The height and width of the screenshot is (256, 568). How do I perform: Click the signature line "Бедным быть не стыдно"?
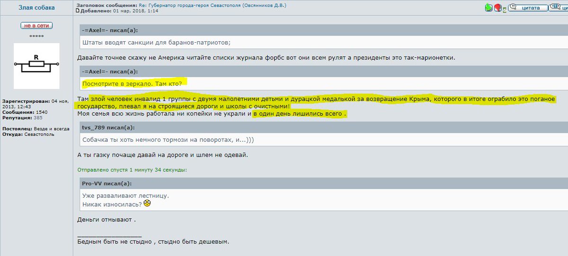point(153,242)
